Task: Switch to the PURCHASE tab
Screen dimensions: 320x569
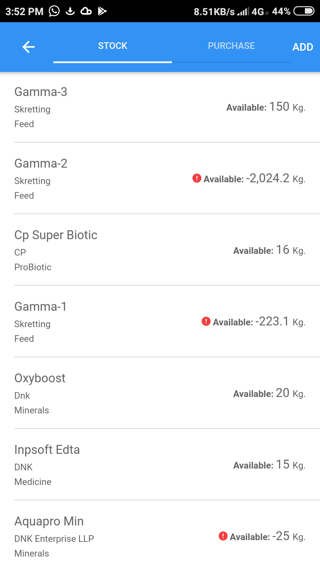Action: point(231,46)
